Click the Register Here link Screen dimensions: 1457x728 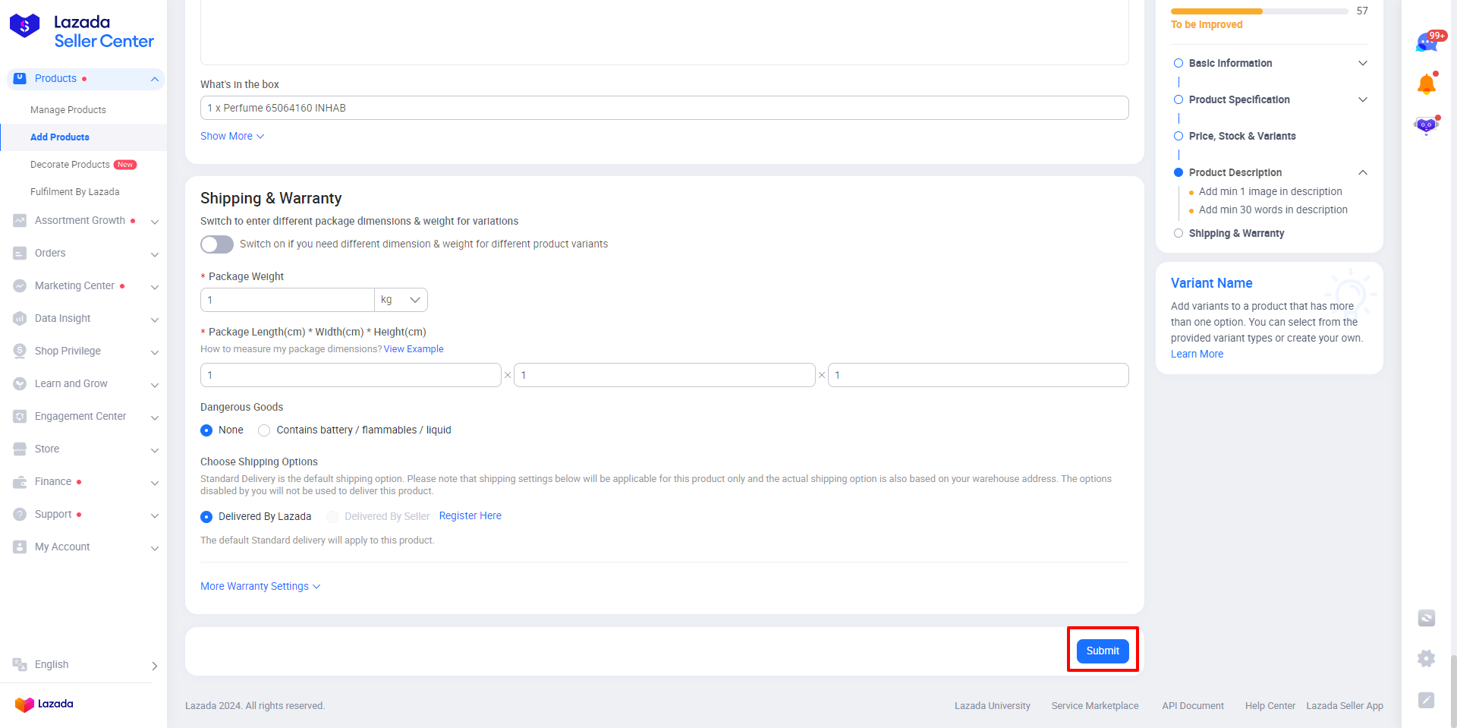pos(470,515)
